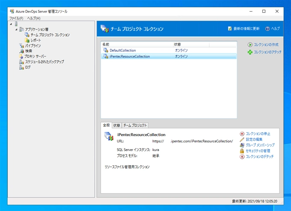Maximize the management console window

coord(264,11)
